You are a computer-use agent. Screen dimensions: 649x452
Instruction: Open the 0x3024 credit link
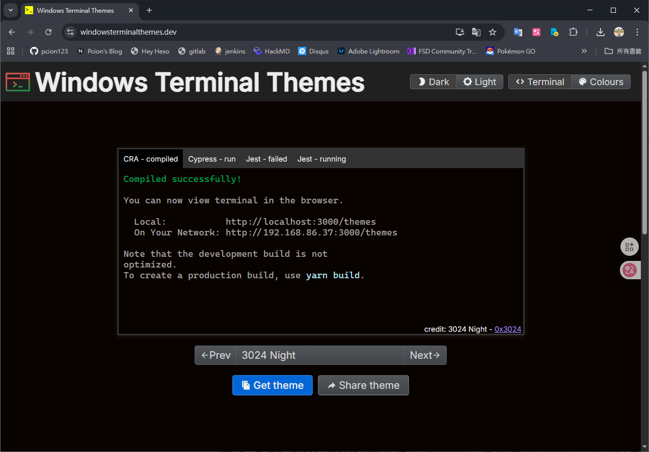point(508,329)
